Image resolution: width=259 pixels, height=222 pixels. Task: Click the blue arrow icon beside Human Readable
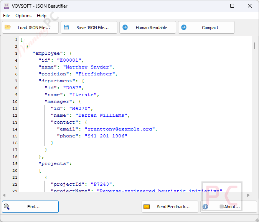tap(125, 27)
